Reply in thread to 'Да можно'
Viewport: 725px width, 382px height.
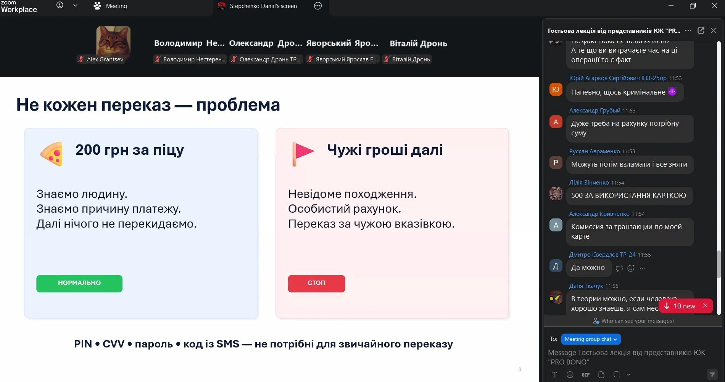[619, 268]
